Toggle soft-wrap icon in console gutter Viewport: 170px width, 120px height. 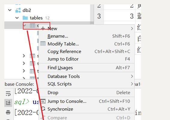(x=8, y=94)
